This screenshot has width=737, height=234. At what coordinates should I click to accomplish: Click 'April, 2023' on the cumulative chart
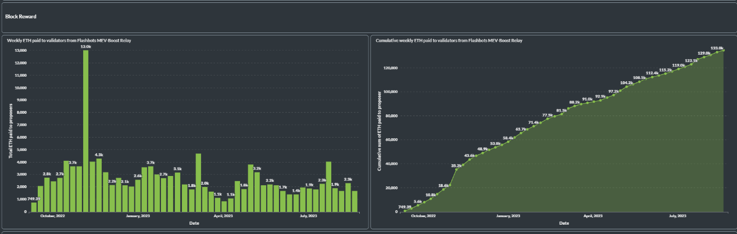[x=593, y=216]
